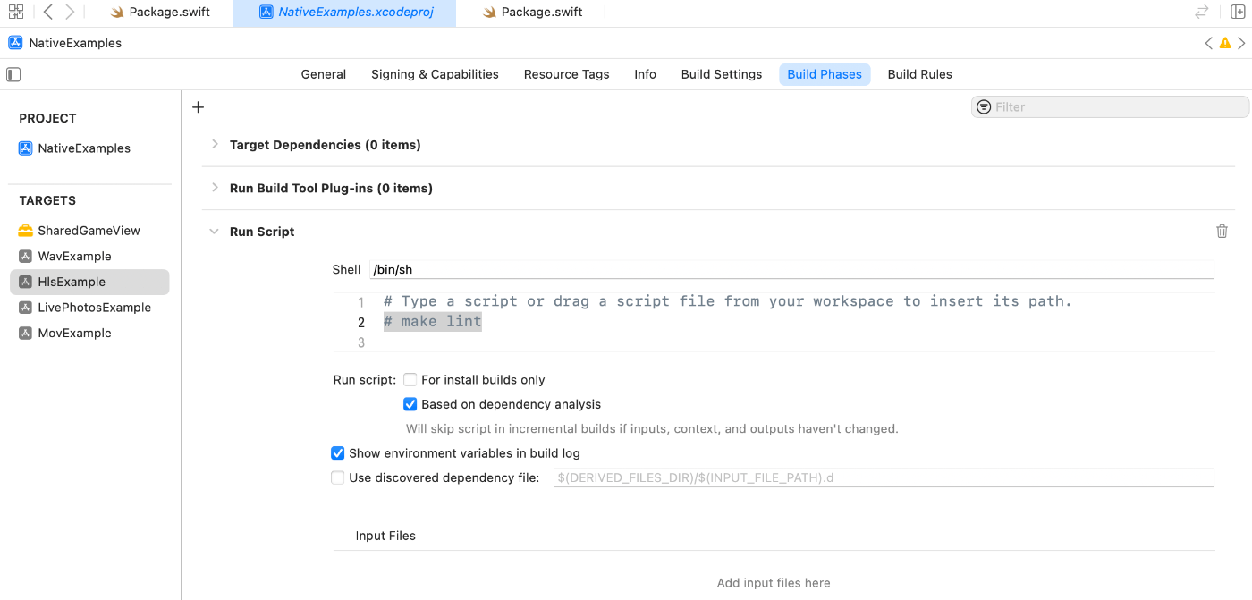Screen dimensions: 1252x600
Task: Enable Use discovered dependency file checkbox
Action: tap(337, 478)
